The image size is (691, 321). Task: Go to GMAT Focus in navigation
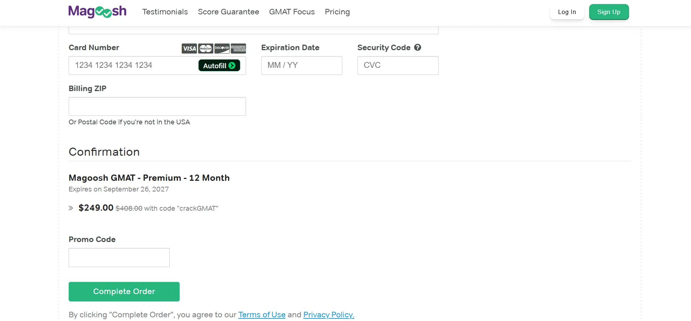coord(292,12)
